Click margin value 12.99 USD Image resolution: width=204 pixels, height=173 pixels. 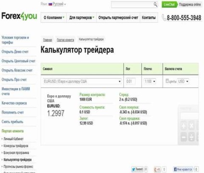86,123
